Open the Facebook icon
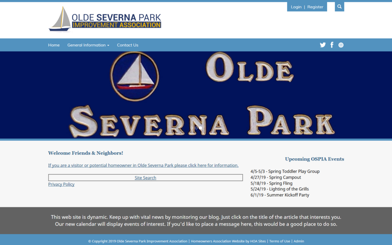This screenshot has height=245, width=392. pos(332,45)
